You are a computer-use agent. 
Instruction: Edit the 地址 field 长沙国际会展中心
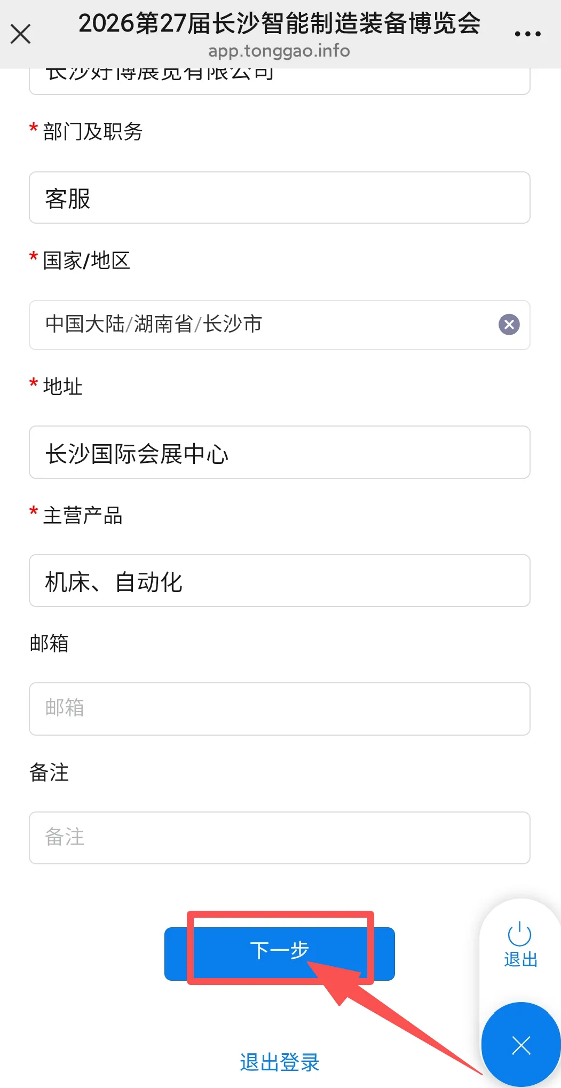click(x=279, y=452)
